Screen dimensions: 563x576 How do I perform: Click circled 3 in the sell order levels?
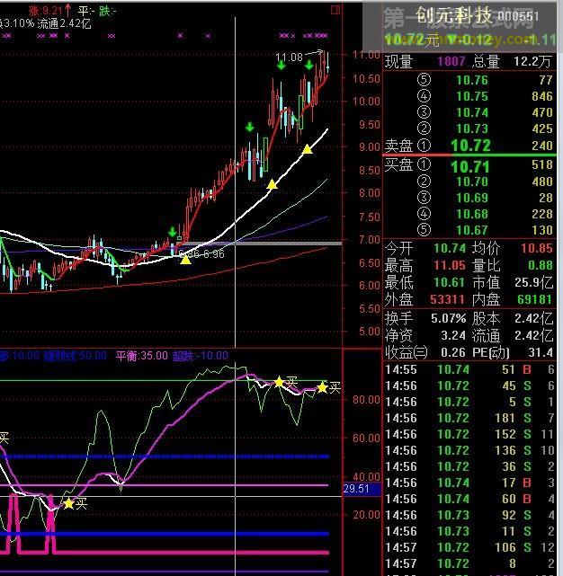[x=424, y=112]
